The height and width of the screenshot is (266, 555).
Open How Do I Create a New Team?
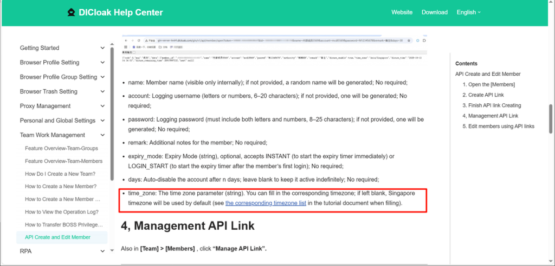point(60,174)
